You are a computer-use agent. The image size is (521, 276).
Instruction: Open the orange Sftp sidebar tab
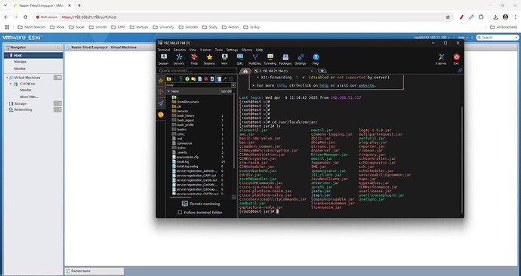coord(161,115)
